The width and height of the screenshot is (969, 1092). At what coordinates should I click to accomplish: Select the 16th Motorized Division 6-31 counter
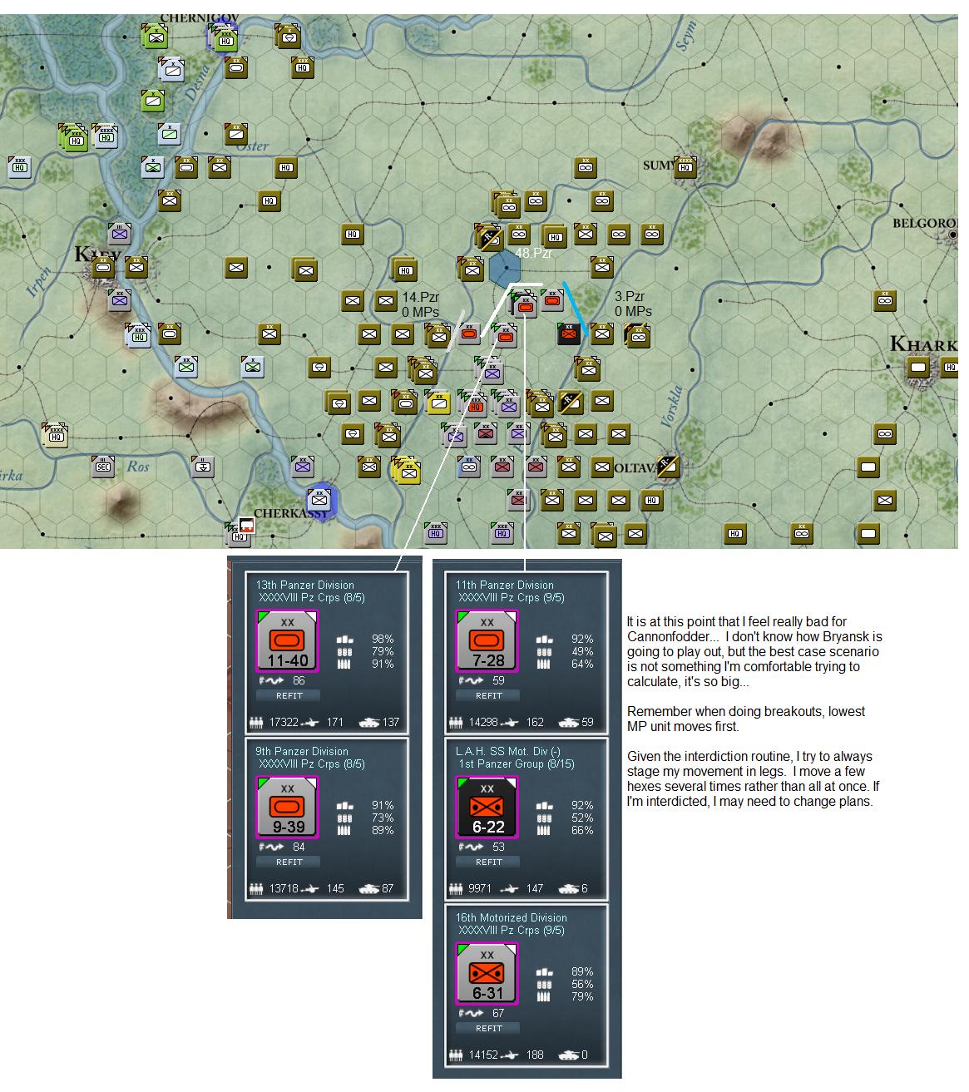pyautogui.click(x=487, y=974)
